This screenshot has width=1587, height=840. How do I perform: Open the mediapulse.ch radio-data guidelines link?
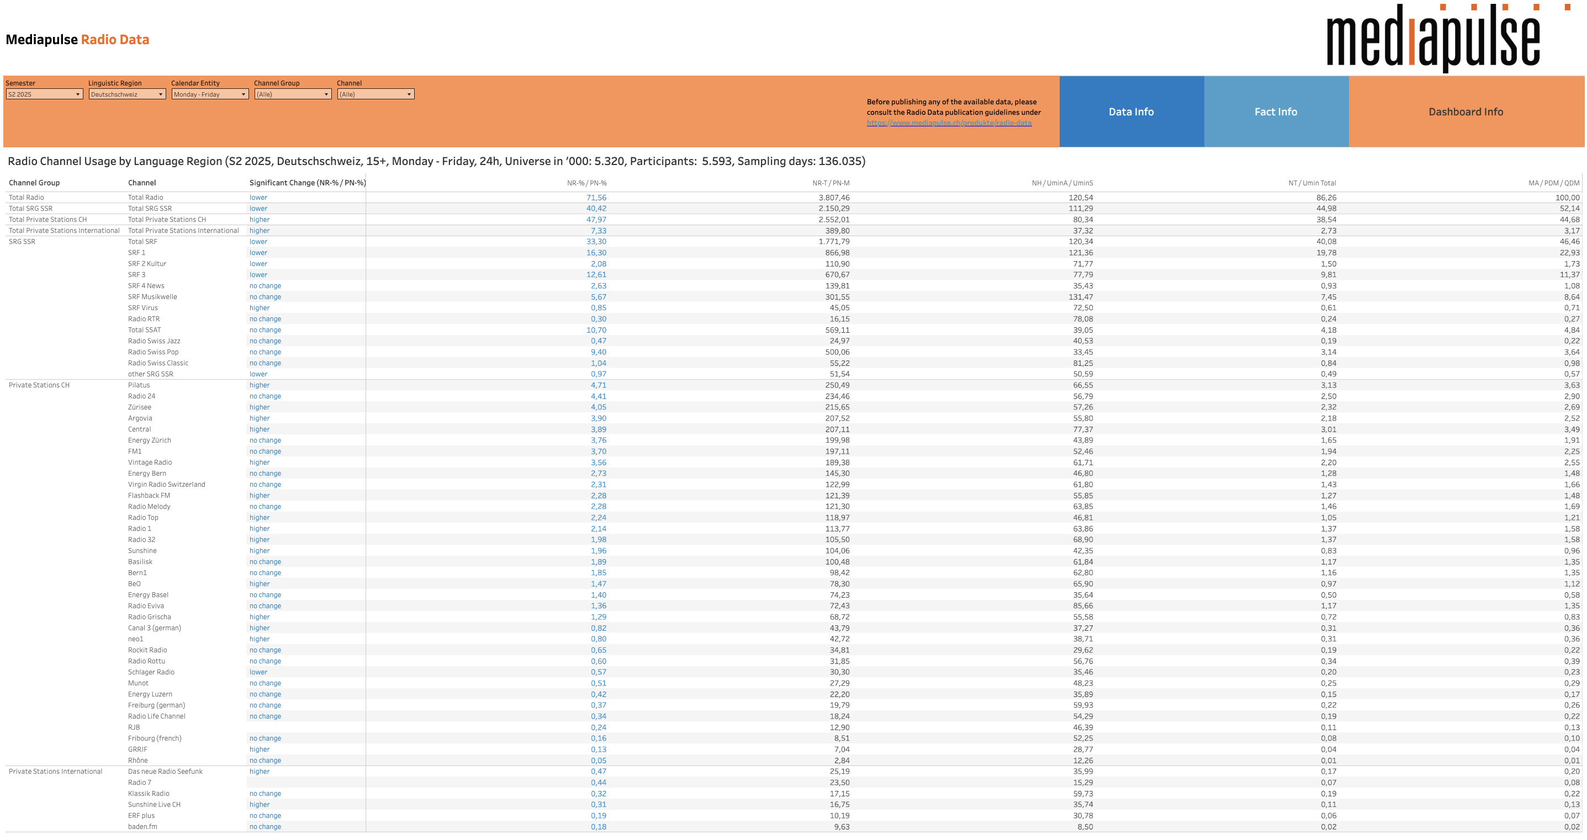[x=949, y=123]
